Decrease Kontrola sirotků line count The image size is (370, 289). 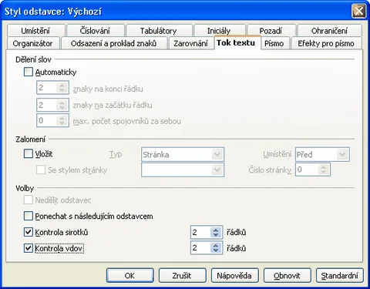216,235
